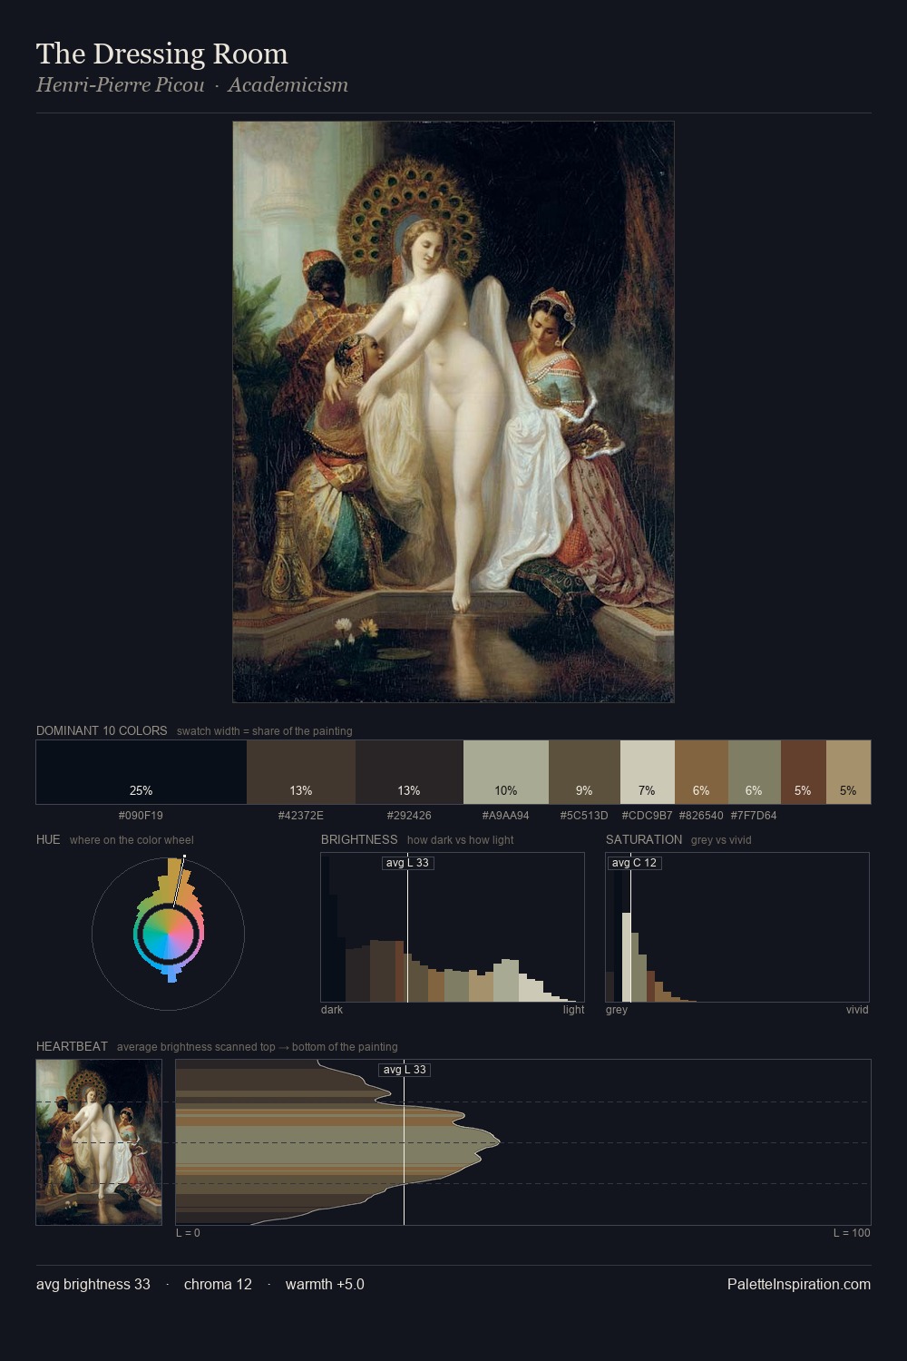Click hex code #5C513D
The height and width of the screenshot is (1361, 907).
click(x=584, y=816)
